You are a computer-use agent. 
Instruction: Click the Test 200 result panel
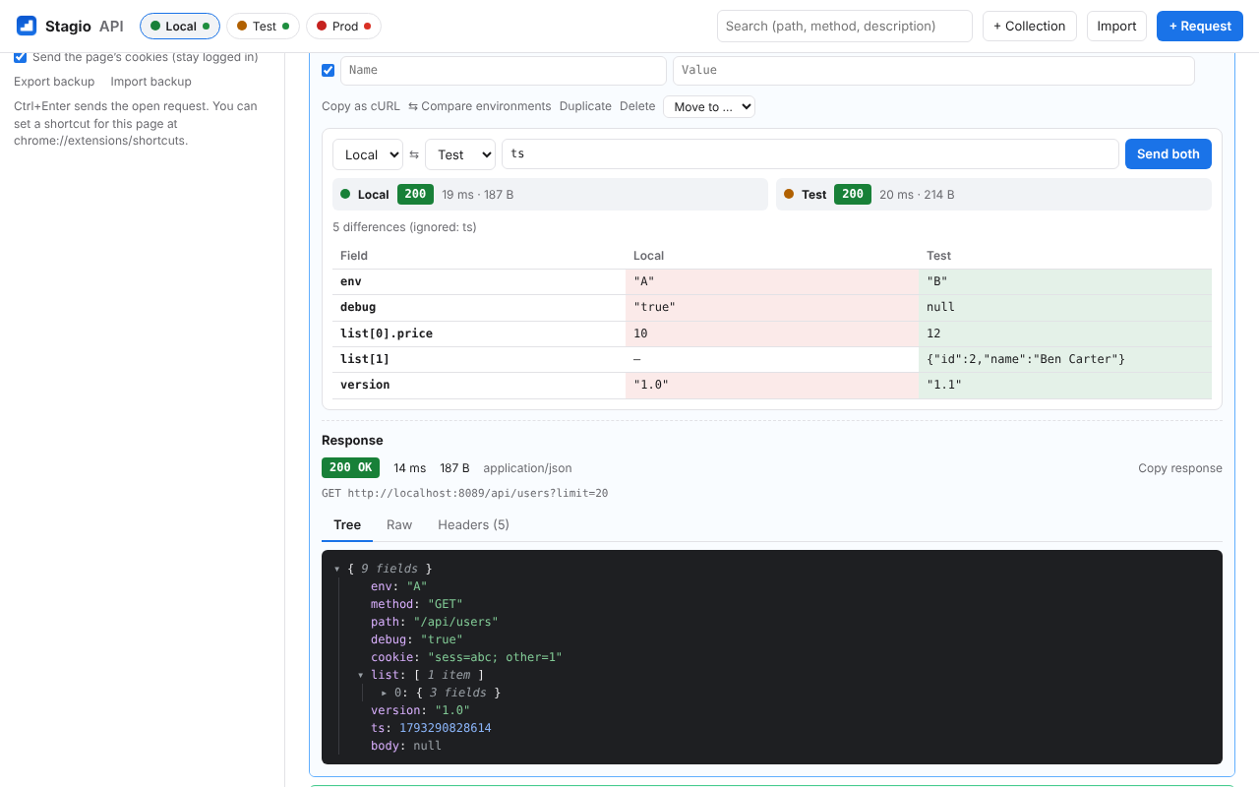click(993, 195)
